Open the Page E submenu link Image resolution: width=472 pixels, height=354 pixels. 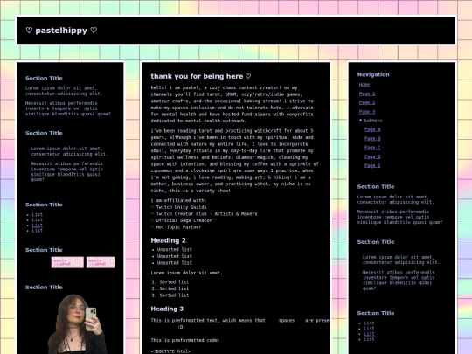point(372,165)
